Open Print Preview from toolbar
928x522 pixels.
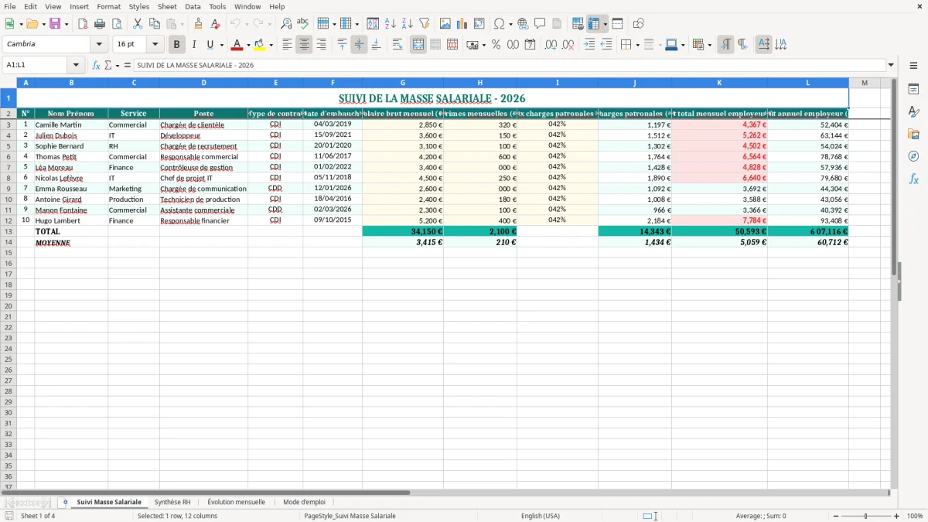(x=117, y=24)
